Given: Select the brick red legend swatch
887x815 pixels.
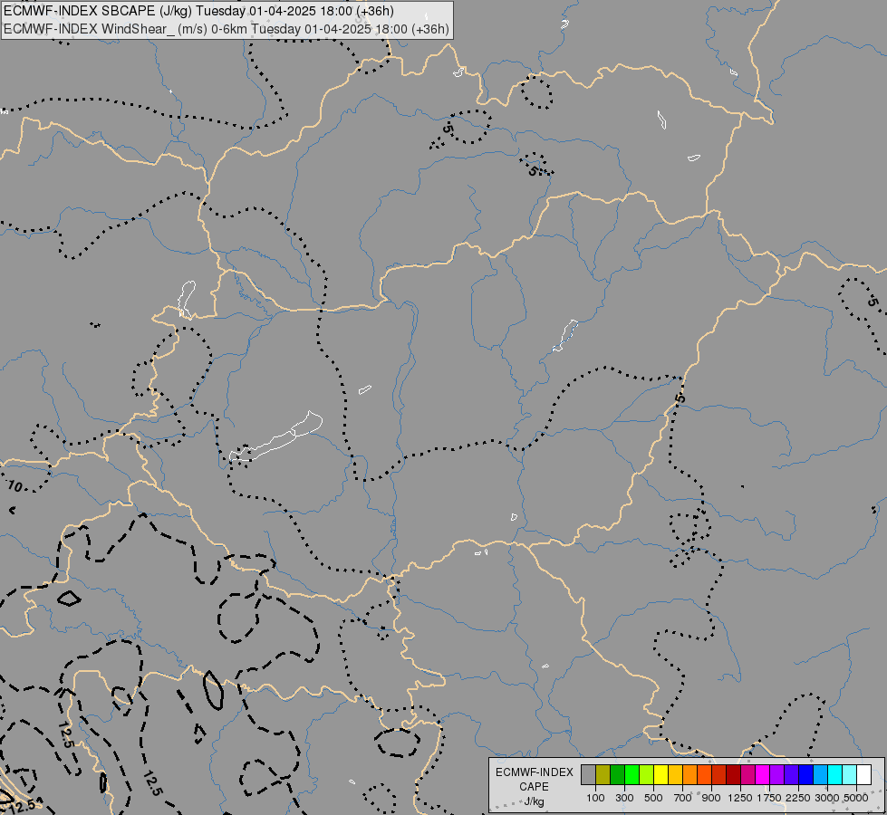Looking at the screenshot, I should pyautogui.click(x=718, y=775).
